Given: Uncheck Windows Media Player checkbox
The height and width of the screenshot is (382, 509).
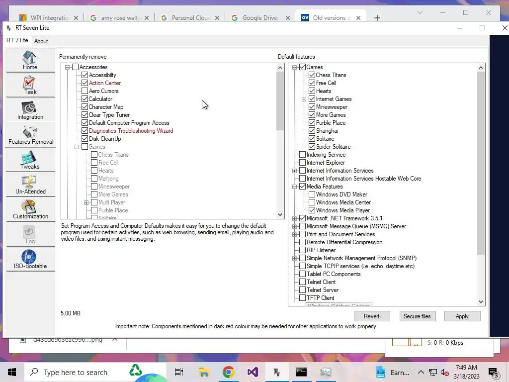Looking at the screenshot, I should pos(312,210).
